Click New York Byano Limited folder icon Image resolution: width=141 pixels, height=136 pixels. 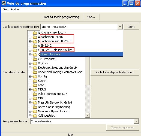click(35, 111)
